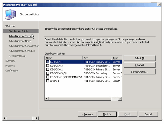The image size is (164, 124).
Task: Click the Clear All button
Action: [139, 65]
